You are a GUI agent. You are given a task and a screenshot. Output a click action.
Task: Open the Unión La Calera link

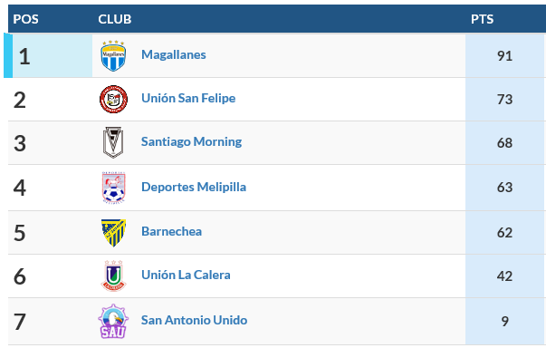(186, 275)
